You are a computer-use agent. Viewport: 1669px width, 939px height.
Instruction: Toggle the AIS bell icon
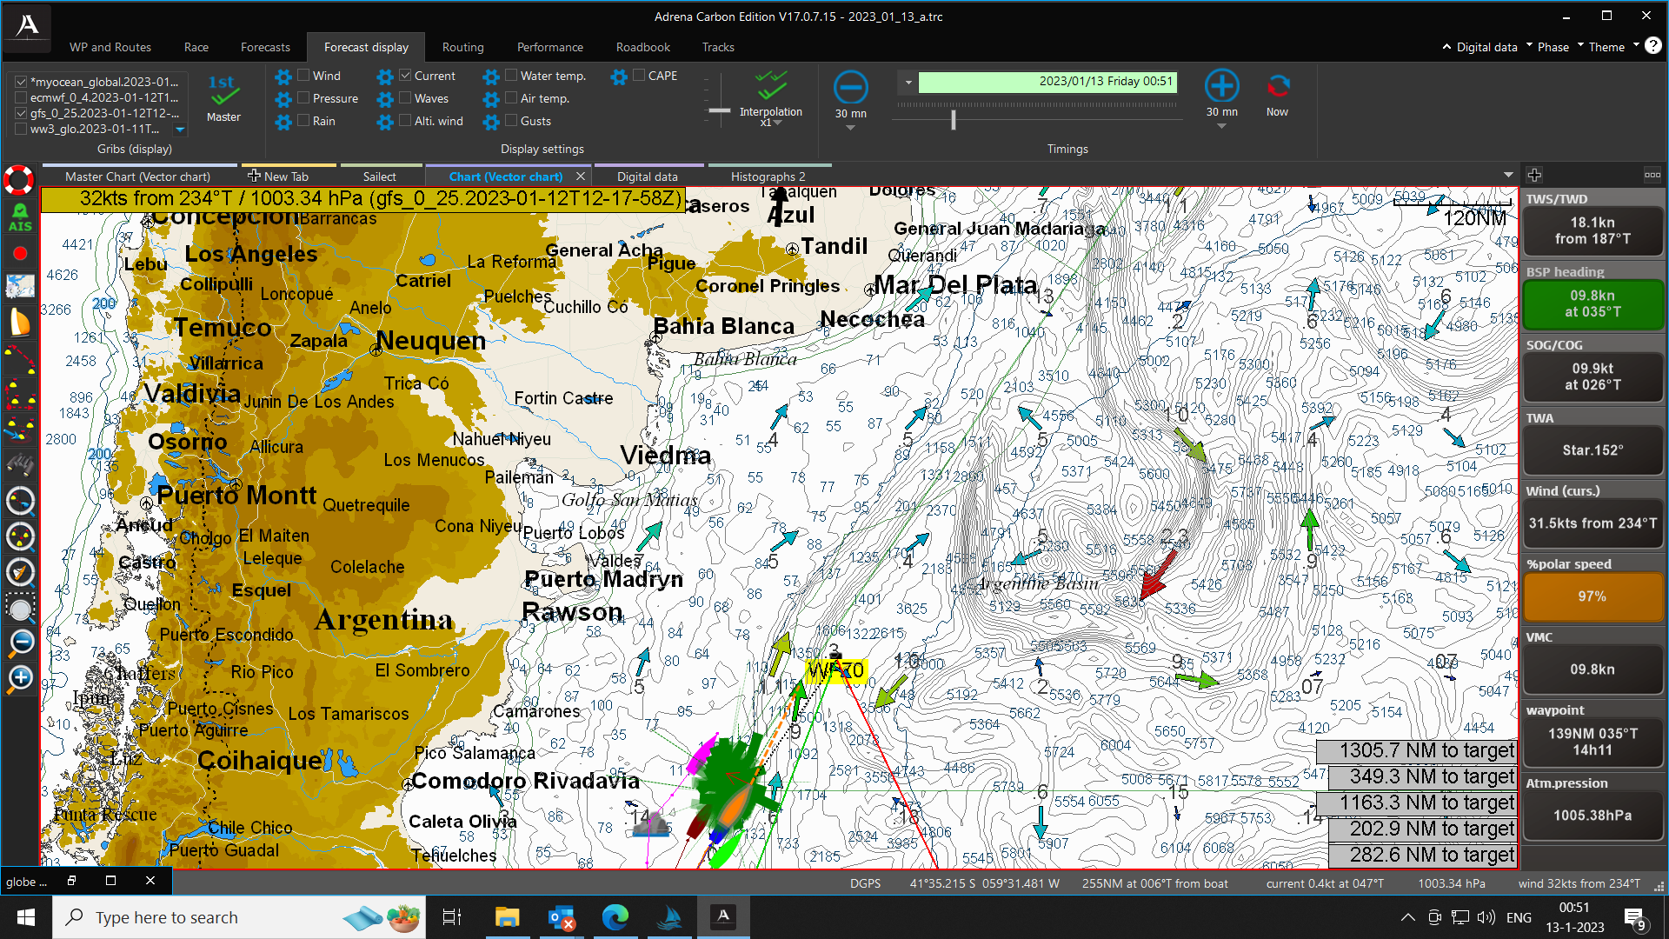click(x=19, y=216)
